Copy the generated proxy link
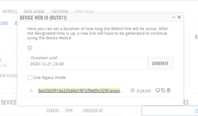 163,91
